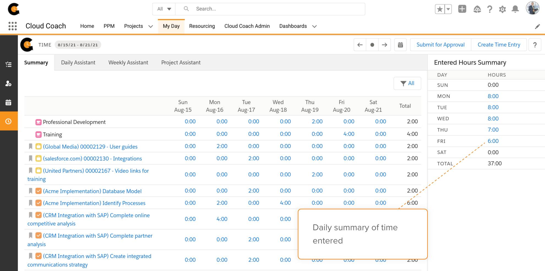Select the clock Time icon in sidebar
545x271 pixels.
tap(9, 121)
